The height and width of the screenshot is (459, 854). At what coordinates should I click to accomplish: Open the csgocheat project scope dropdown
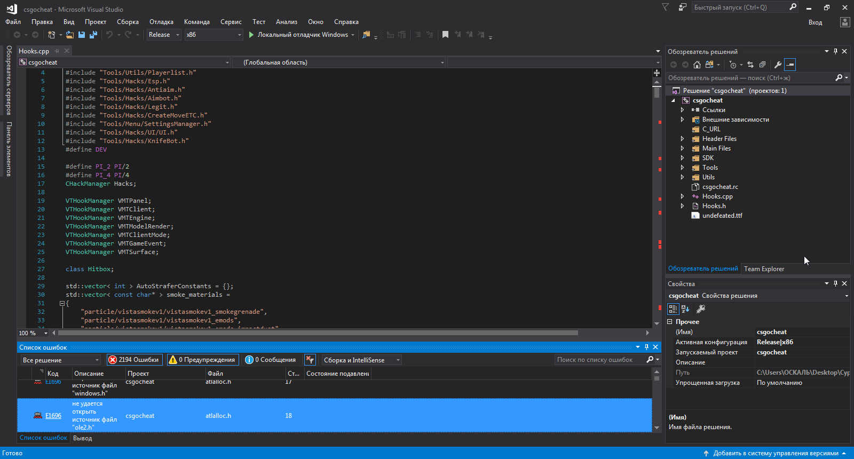[x=124, y=62]
